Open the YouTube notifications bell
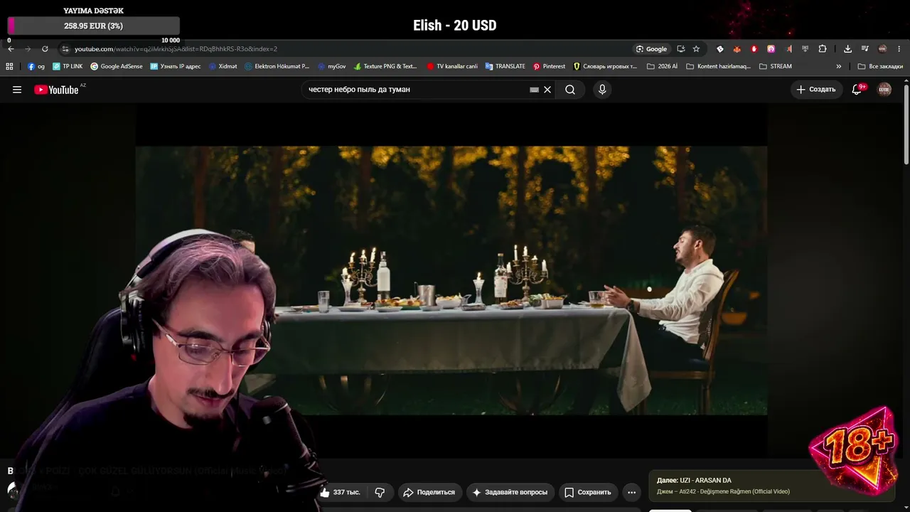The image size is (910, 512). (x=857, y=90)
